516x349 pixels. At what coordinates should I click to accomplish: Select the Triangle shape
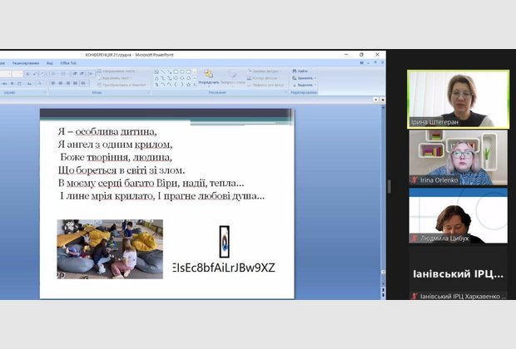156,78
